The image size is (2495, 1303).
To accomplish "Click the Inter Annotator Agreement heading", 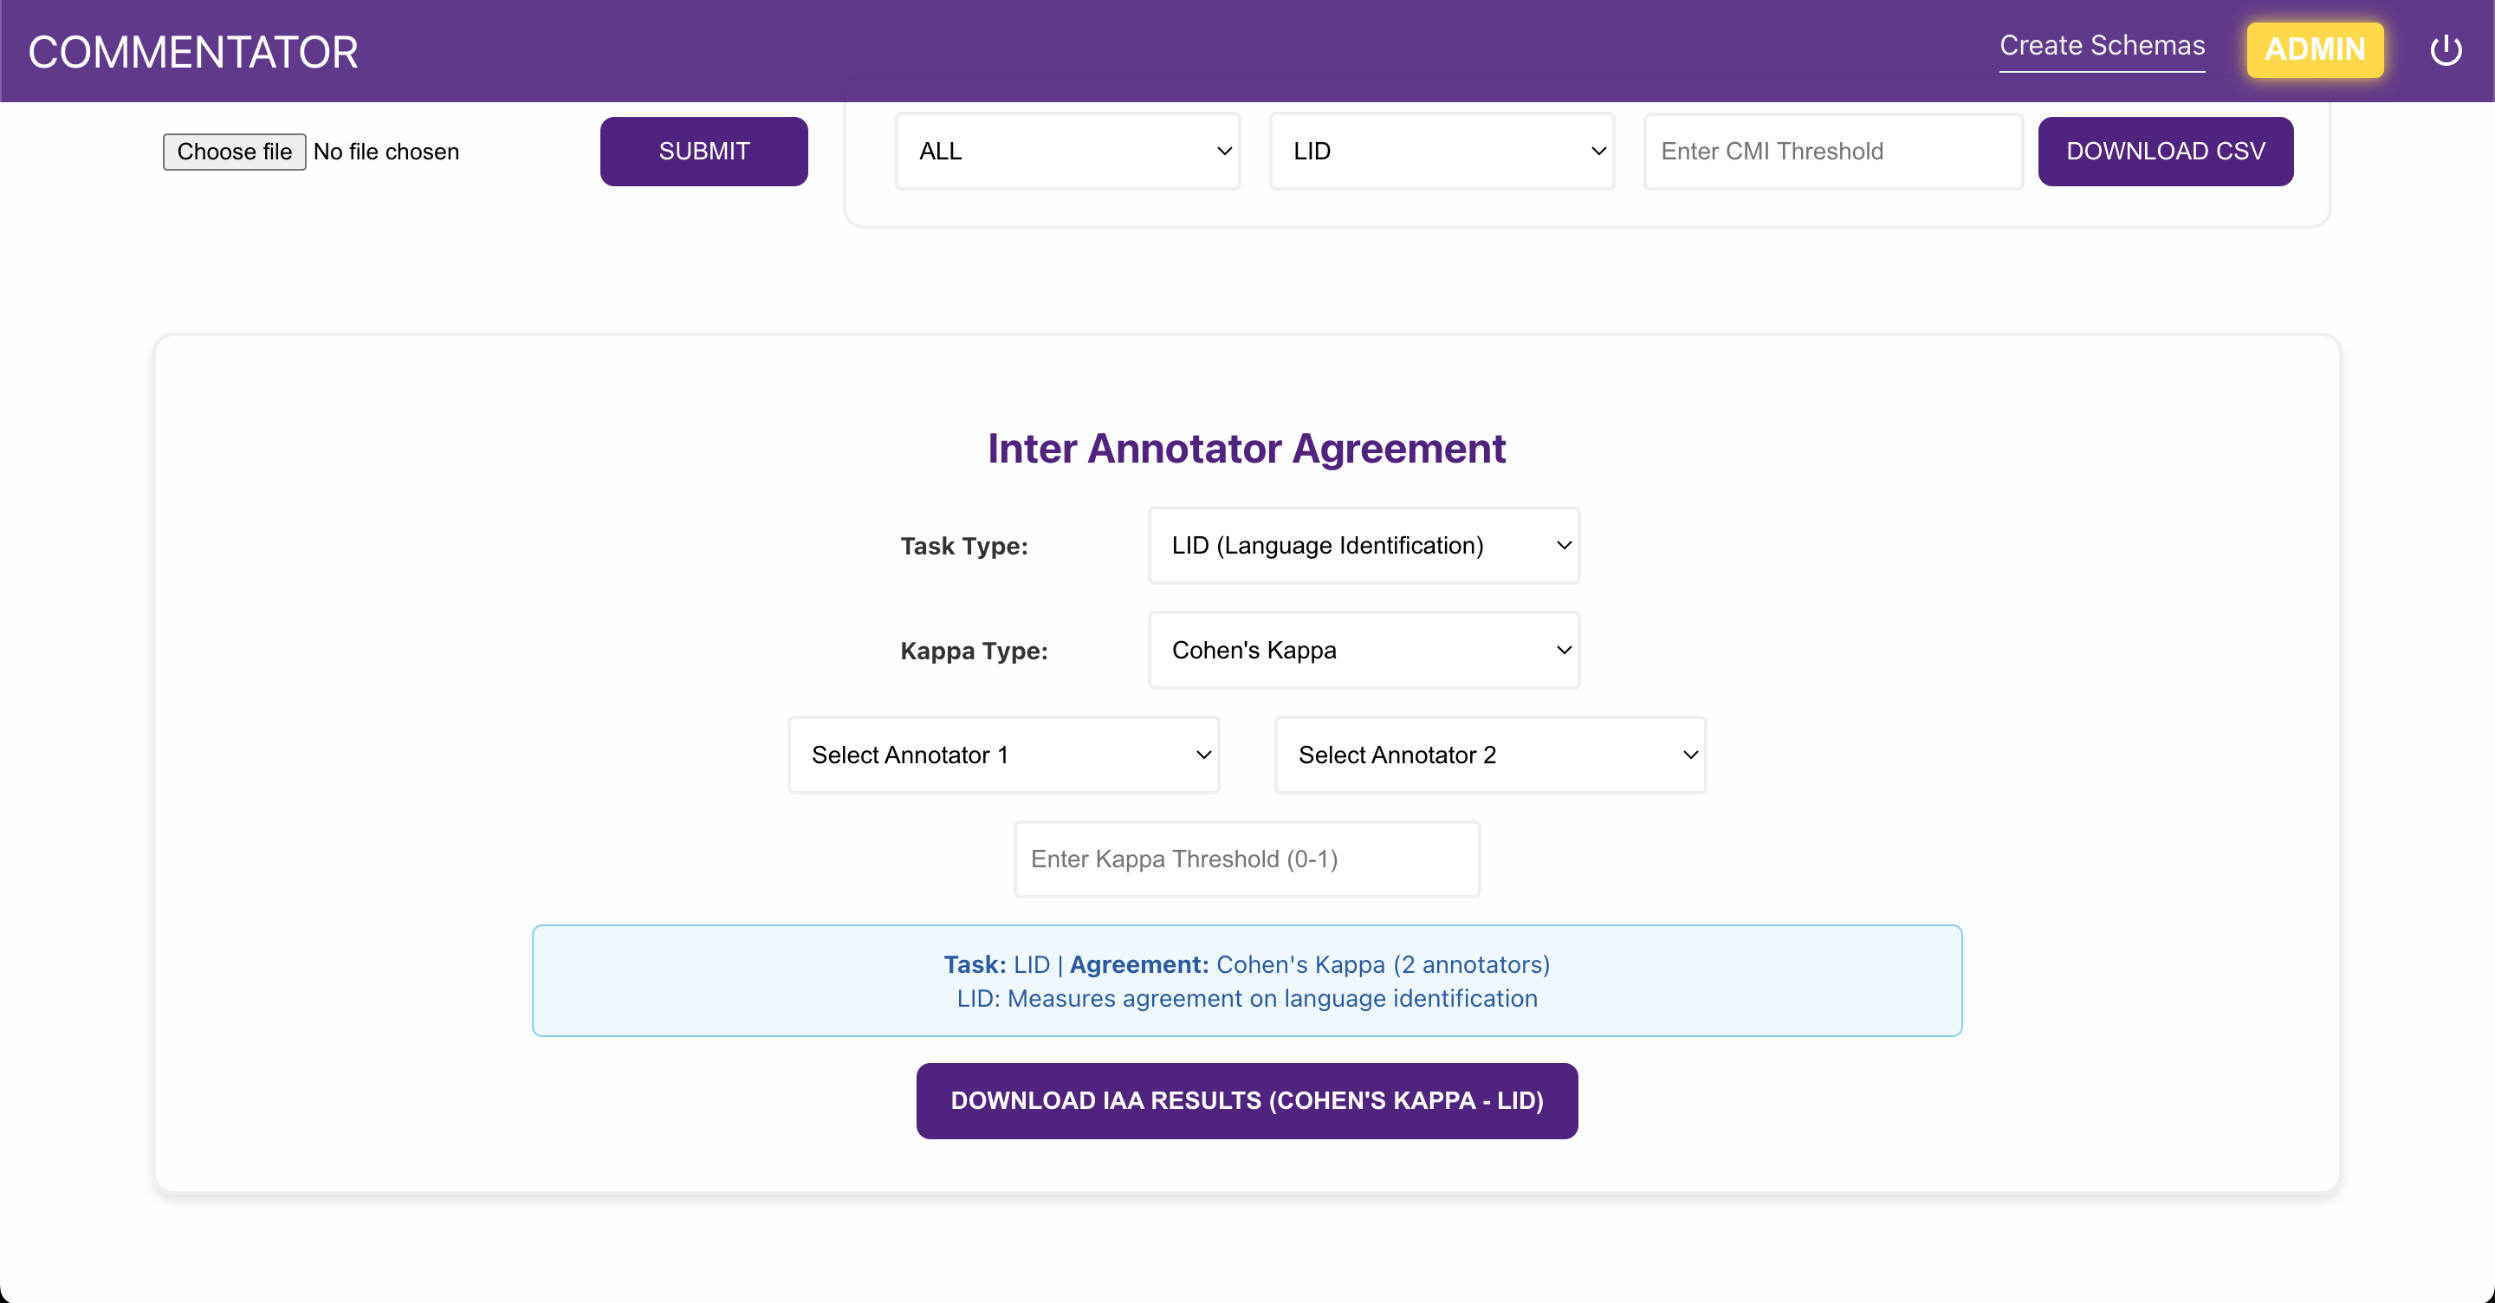I will tap(1246, 449).
